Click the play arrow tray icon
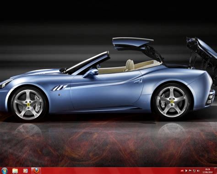Image resolution: width=217 pixels, height=174 pixels. pos(186,171)
